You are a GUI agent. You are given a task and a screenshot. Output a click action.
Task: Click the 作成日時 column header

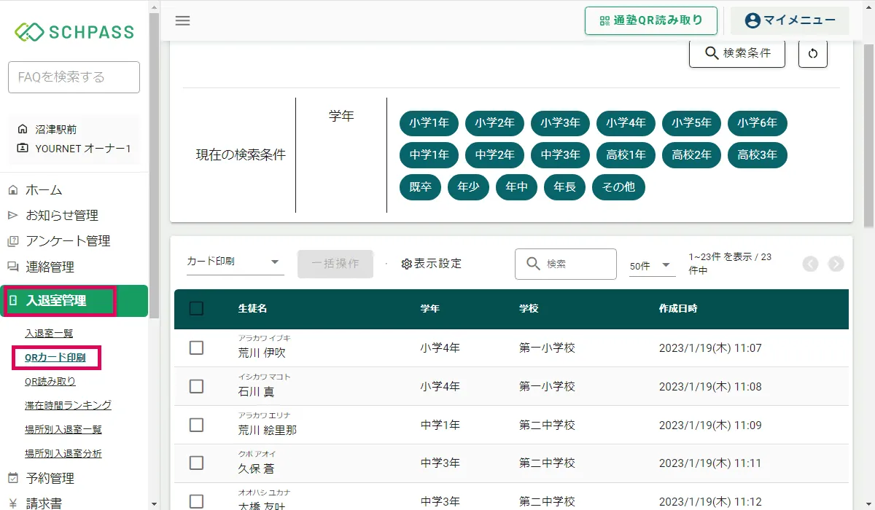[x=678, y=309]
